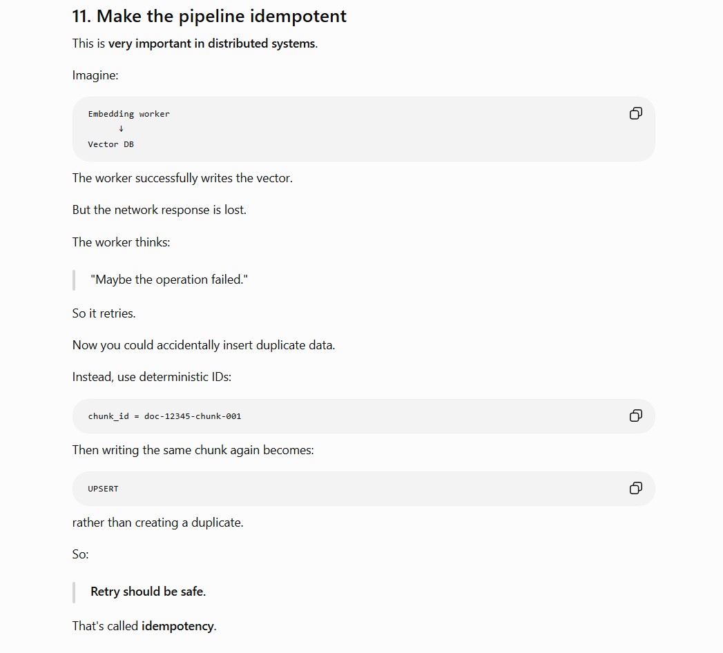
Task: Click 'The worker successfully writes the vector.' sentence
Action: [182, 178]
